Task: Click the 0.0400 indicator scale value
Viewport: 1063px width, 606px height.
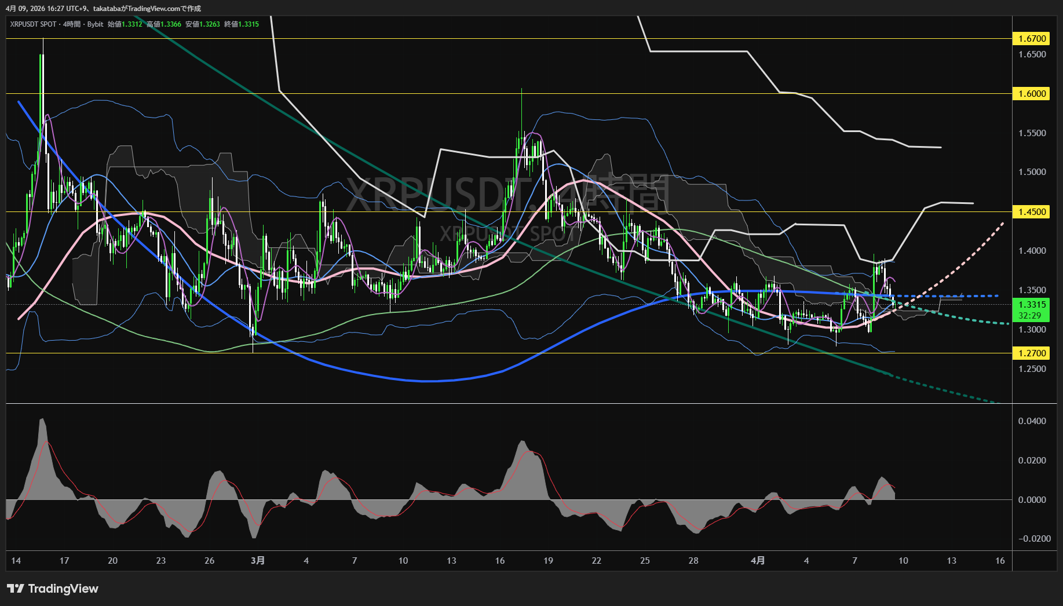Action: click(x=1032, y=421)
